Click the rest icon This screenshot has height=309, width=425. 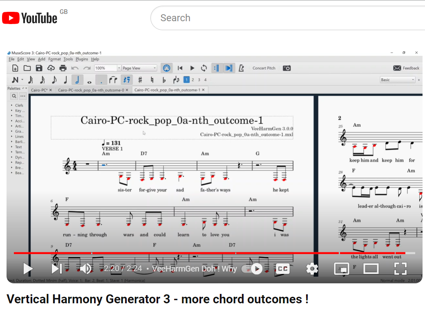click(127, 80)
